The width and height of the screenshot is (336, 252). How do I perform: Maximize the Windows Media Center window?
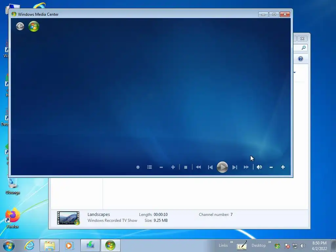pos(274,14)
